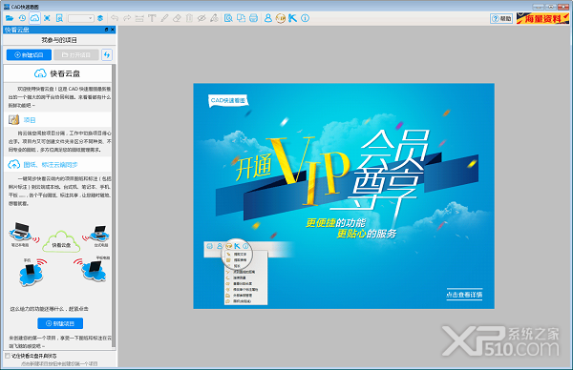Toggle the cloud disk panel icon

(x=34, y=18)
